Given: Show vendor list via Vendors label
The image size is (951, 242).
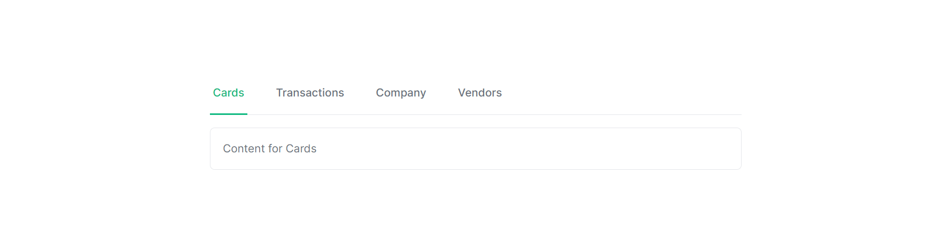Looking at the screenshot, I should [x=479, y=93].
